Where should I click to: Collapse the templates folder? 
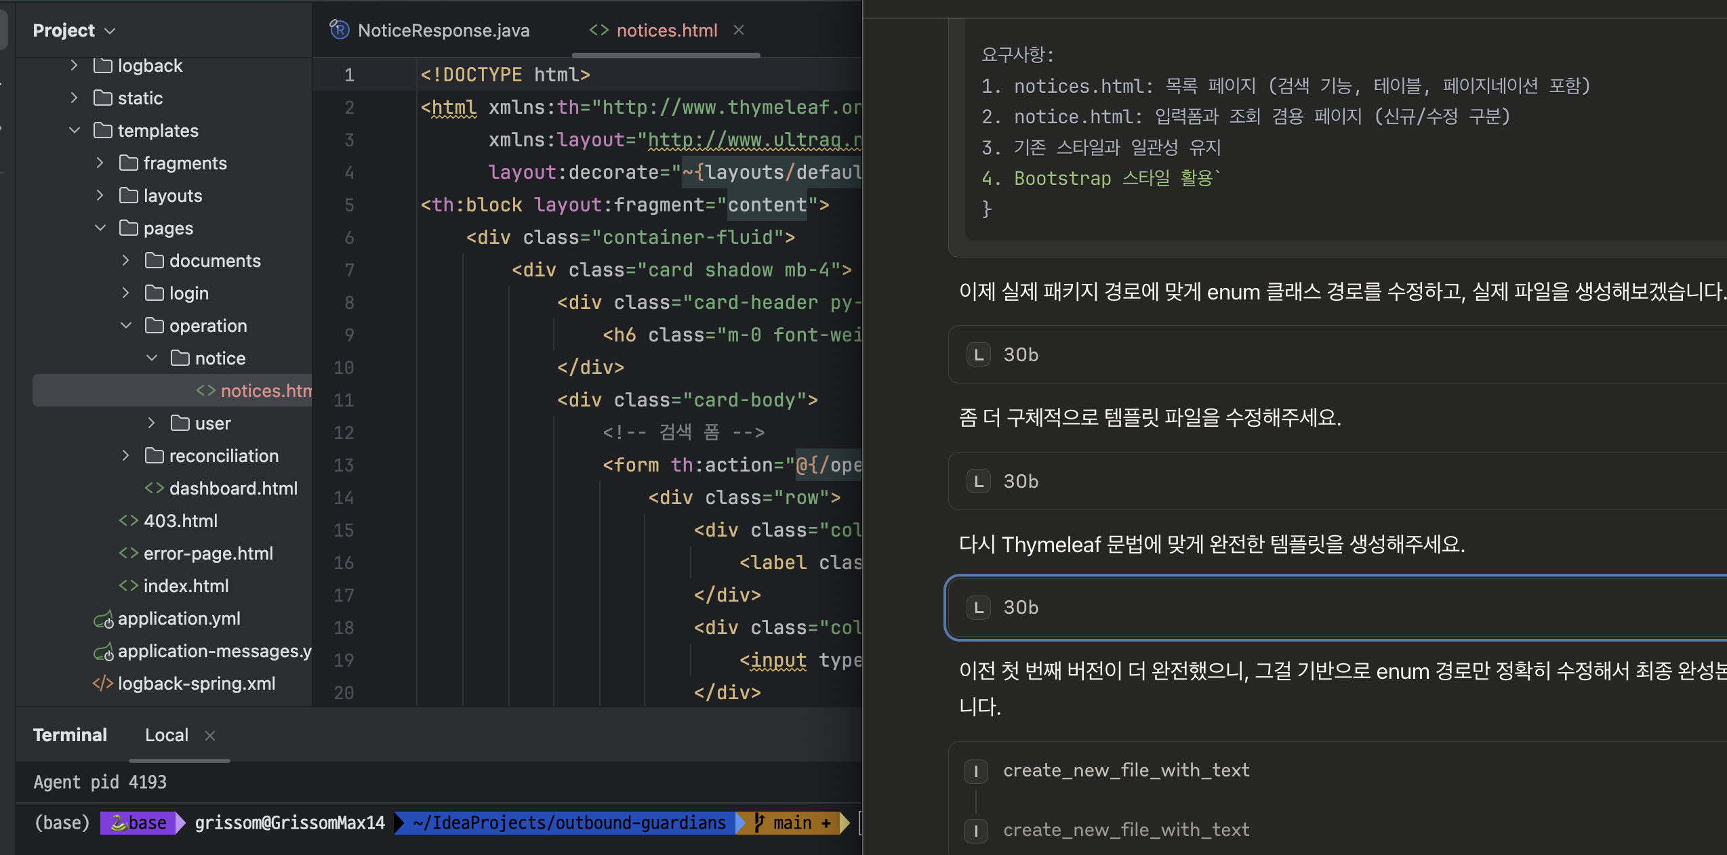pyautogui.click(x=75, y=130)
